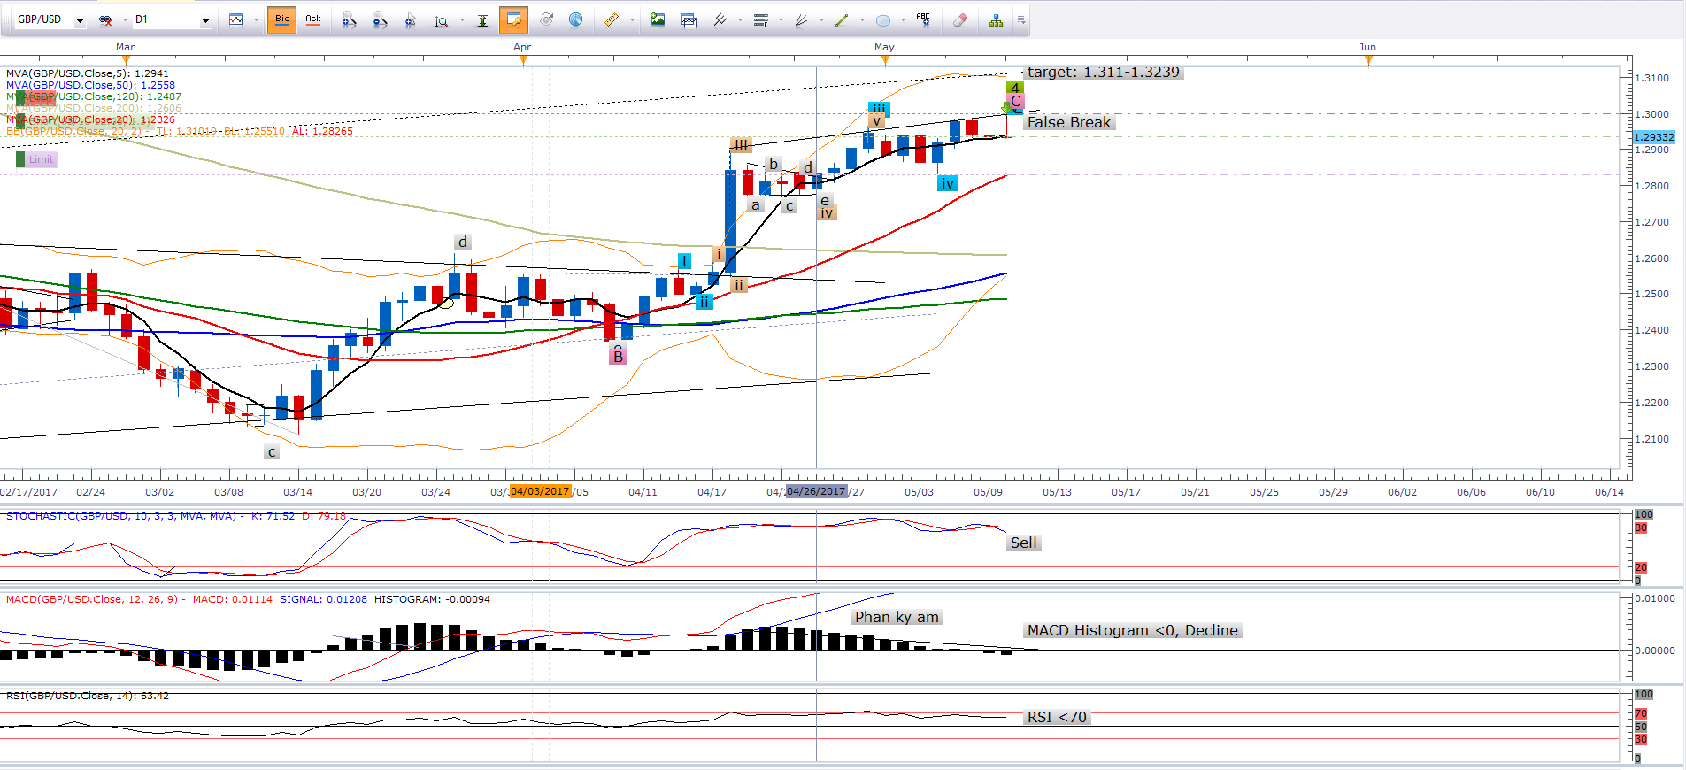The image size is (1686, 770).
Task: Select the ruler measurement tool
Action: tap(611, 19)
